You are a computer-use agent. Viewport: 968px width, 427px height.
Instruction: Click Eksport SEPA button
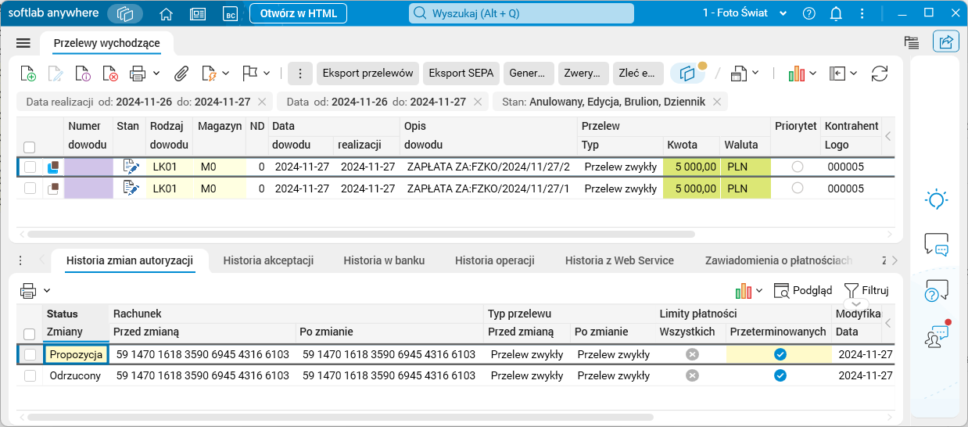(461, 74)
